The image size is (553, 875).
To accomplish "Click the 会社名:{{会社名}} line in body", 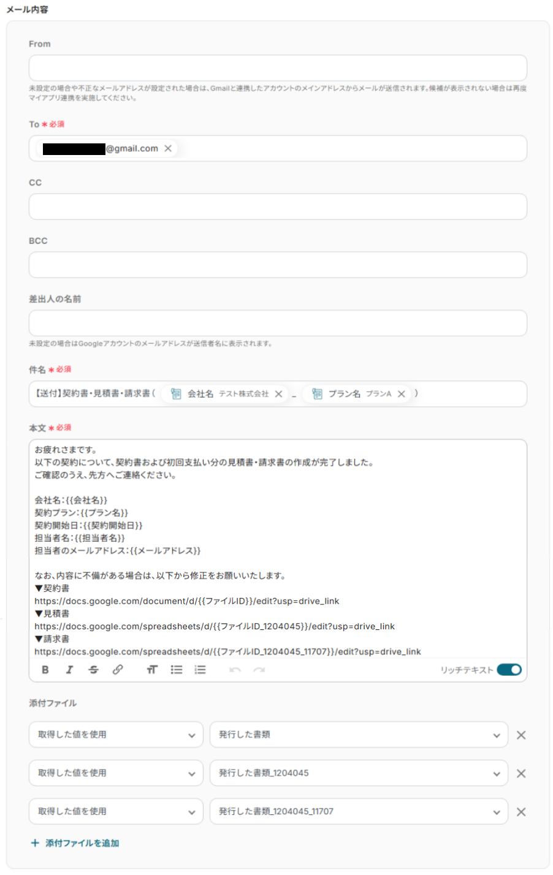I will pyautogui.click(x=71, y=500).
